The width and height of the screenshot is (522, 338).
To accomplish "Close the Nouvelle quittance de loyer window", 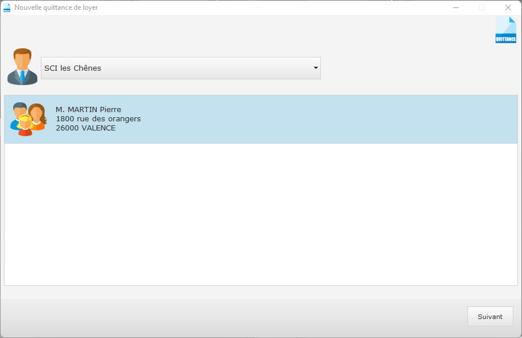I will click(508, 7).
